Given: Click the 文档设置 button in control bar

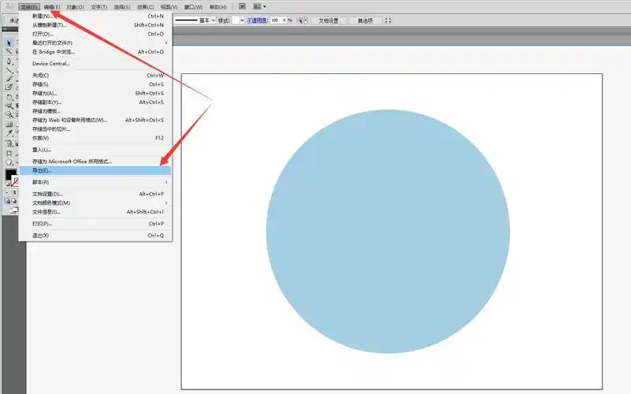Looking at the screenshot, I should click(328, 20).
